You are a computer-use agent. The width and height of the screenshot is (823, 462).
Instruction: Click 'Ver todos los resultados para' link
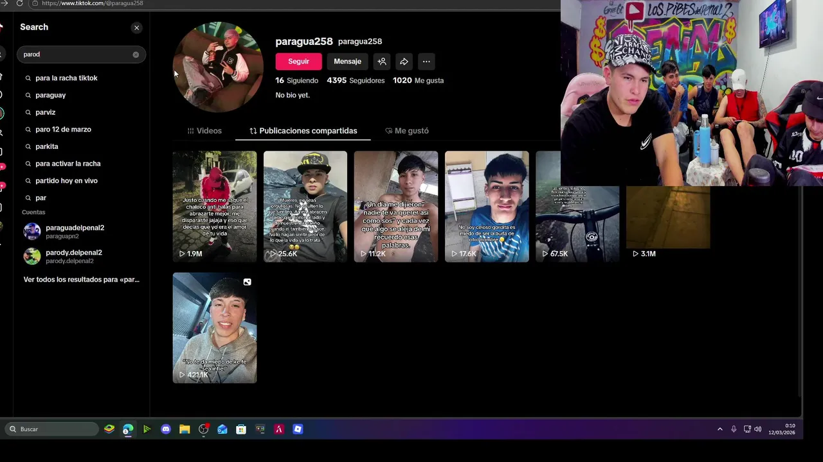(x=81, y=280)
